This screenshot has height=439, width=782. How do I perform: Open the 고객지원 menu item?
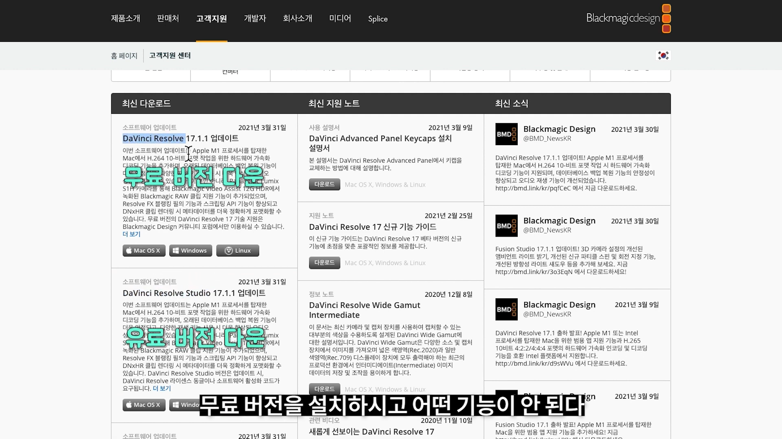[211, 19]
